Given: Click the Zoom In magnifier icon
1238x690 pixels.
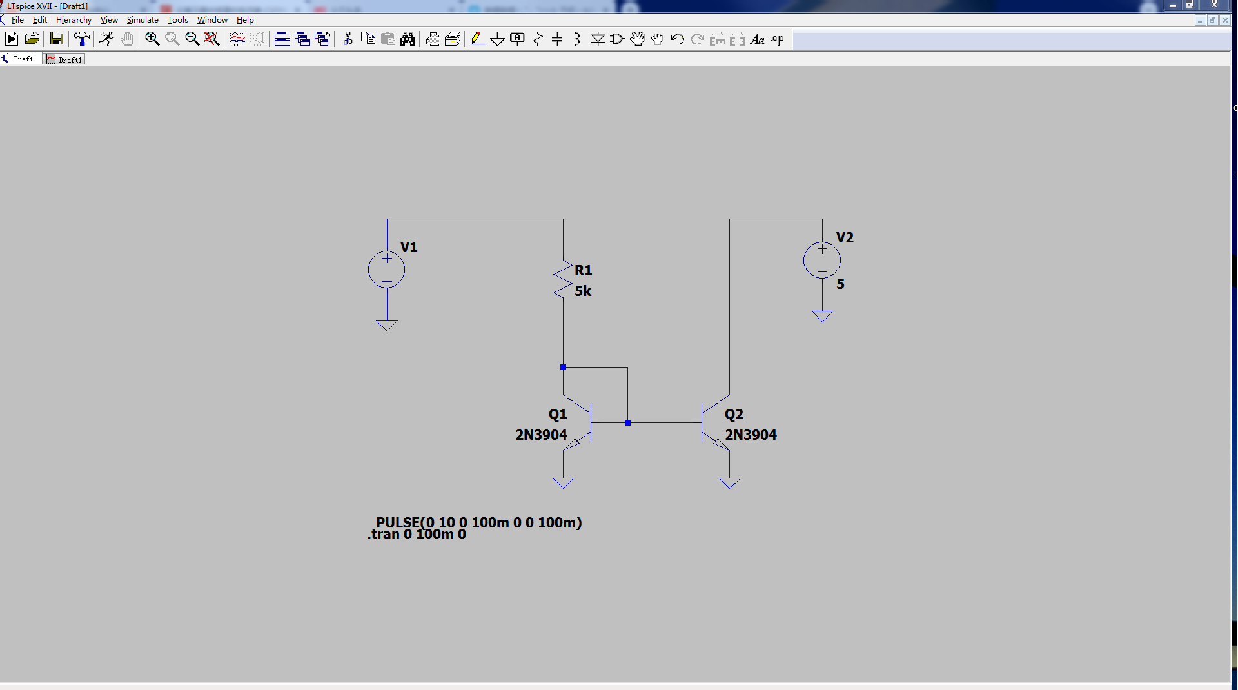Looking at the screenshot, I should (x=152, y=39).
